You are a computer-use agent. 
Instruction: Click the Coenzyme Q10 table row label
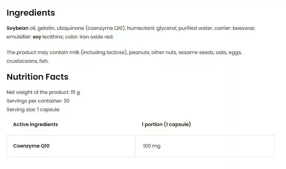pos(31,146)
